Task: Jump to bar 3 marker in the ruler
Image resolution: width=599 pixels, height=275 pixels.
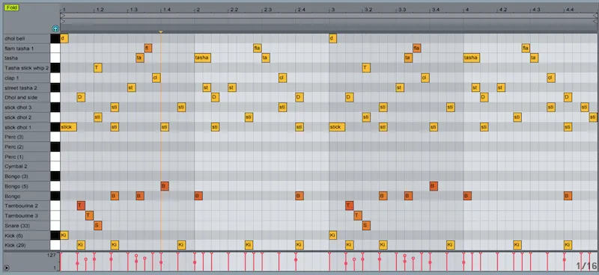Action: pos(332,9)
